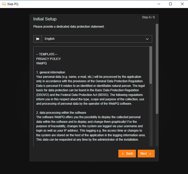Click inside the privacy policy text area
Screen dimensions: 188x174
(x=91, y=96)
